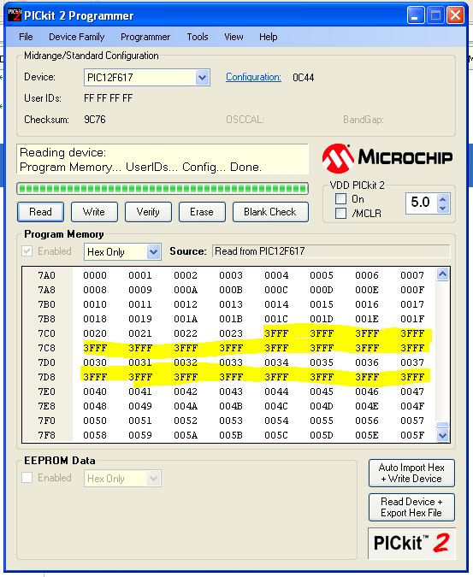Click the Verify button

pyautogui.click(x=148, y=212)
